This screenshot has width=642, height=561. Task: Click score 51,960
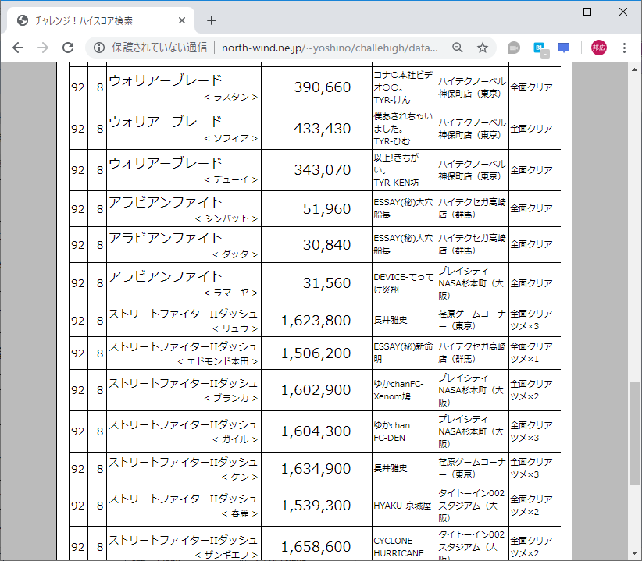(x=326, y=208)
